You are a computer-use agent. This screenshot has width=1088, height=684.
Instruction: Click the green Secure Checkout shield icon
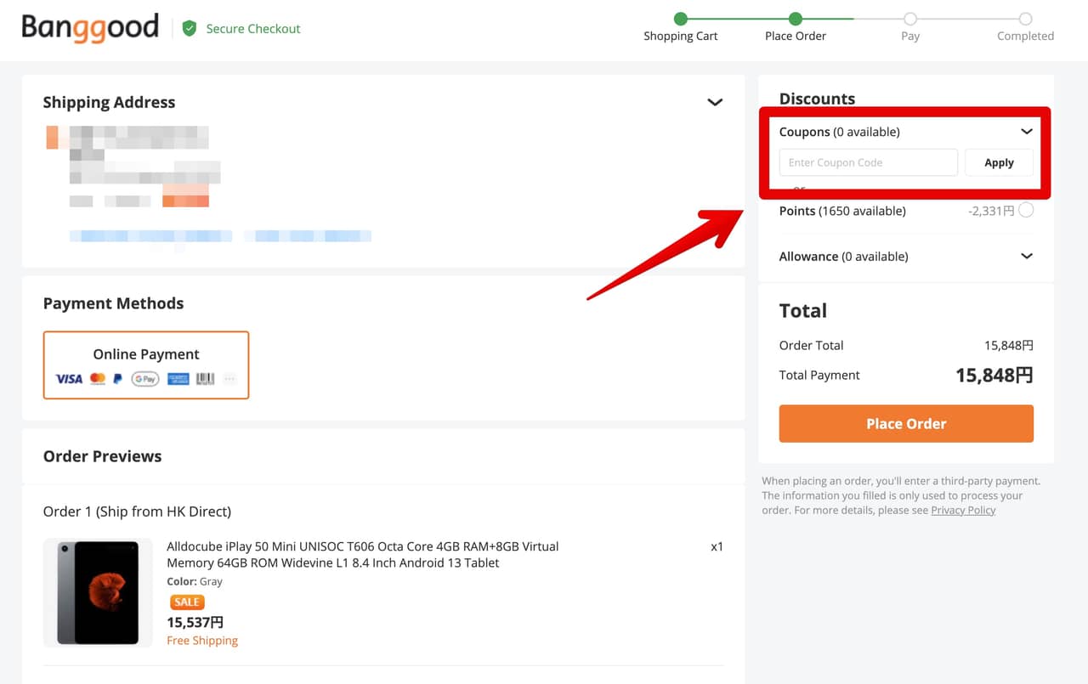point(190,29)
